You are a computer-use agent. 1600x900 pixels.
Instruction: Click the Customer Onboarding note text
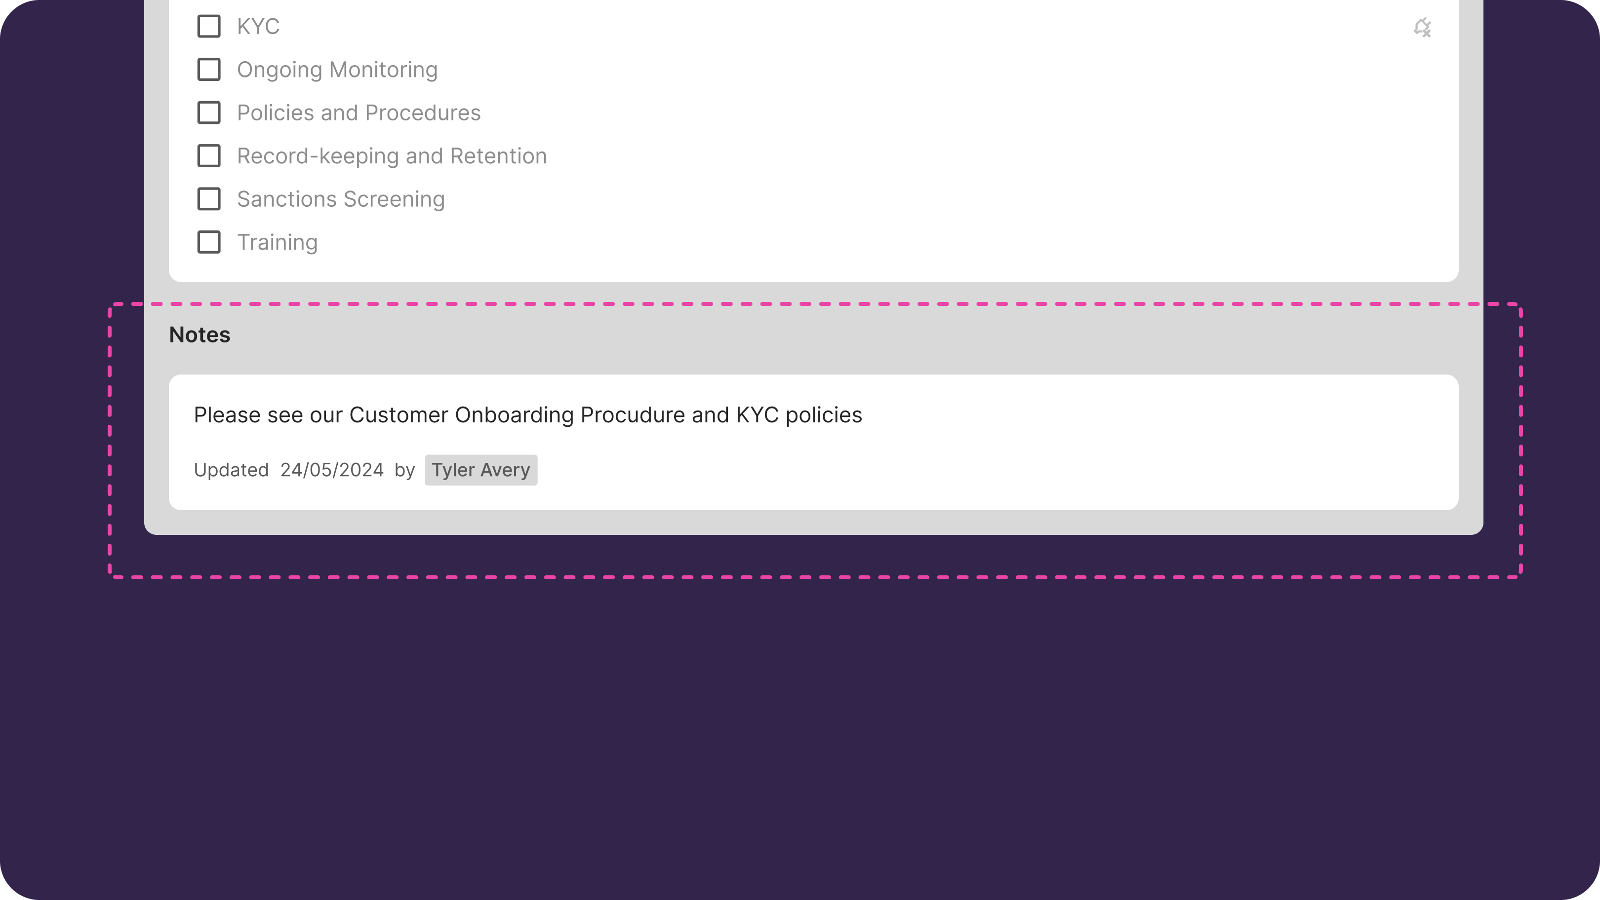(527, 414)
